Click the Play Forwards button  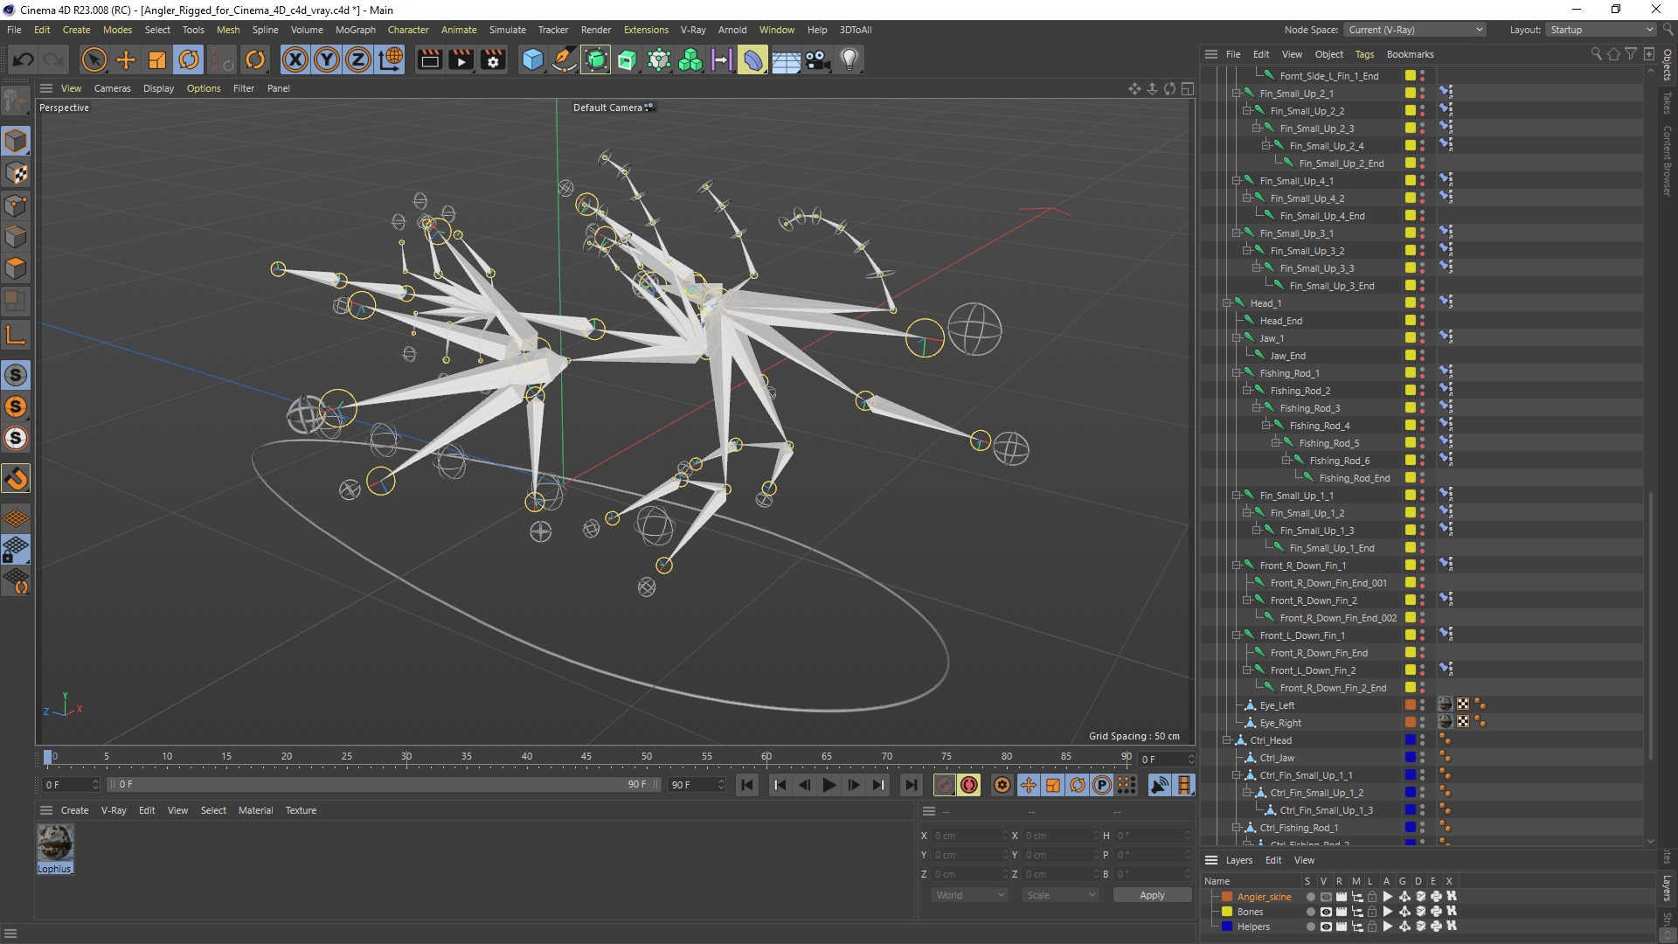point(829,785)
